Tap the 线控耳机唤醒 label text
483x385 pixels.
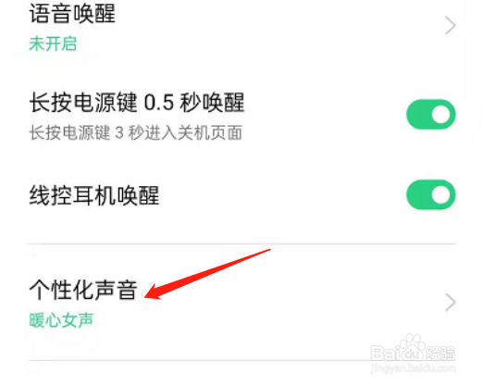point(94,195)
